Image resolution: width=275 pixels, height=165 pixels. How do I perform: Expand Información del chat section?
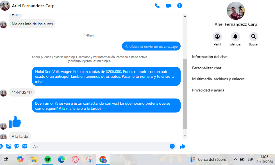210,57
